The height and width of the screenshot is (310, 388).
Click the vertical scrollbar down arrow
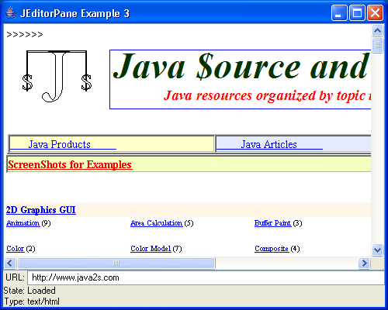tap(377, 250)
